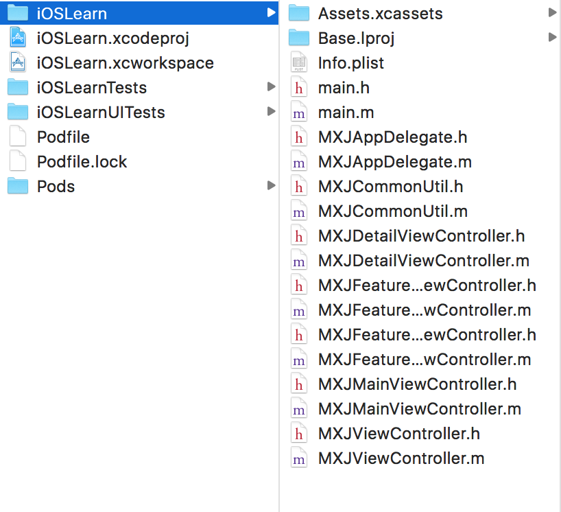Click the iOSLearn.xcodeproj file icon
The width and height of the screenshot is (561, 512).
click(x=18, y=38)
